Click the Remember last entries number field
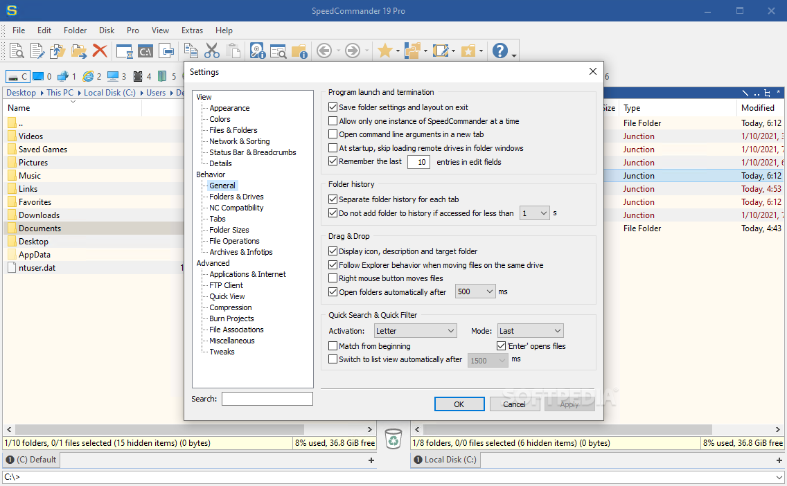This screenshot has height=486, width=787. [x=418, y=162]
